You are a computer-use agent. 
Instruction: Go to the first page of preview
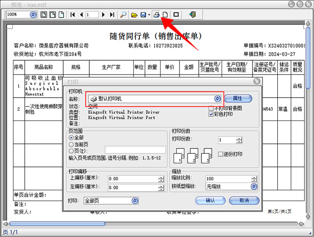coord(73,15)
